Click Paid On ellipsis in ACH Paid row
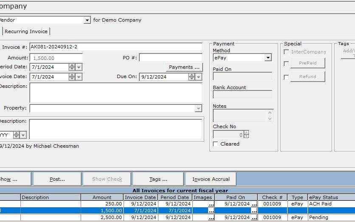Image resolution: width=355 pixels, height=222 pixels. [254, 204]
